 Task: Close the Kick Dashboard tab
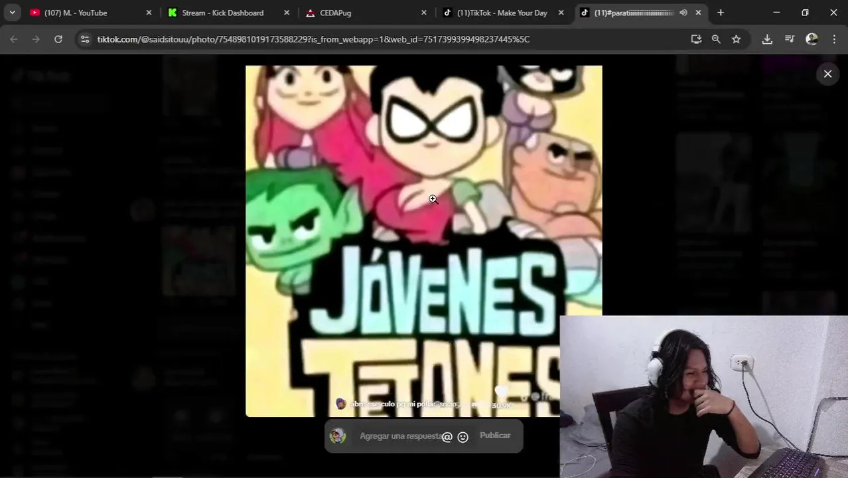tap(287, 13)
